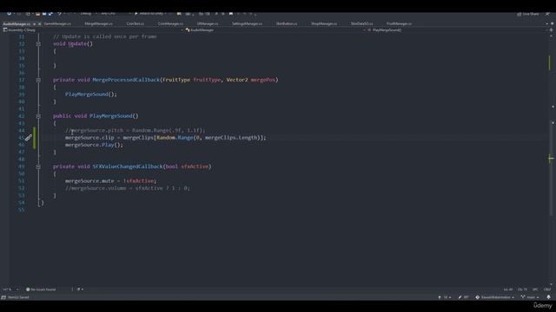
Task: Click the PlayMergeSound() call on line 39
Action: [90, 94]
